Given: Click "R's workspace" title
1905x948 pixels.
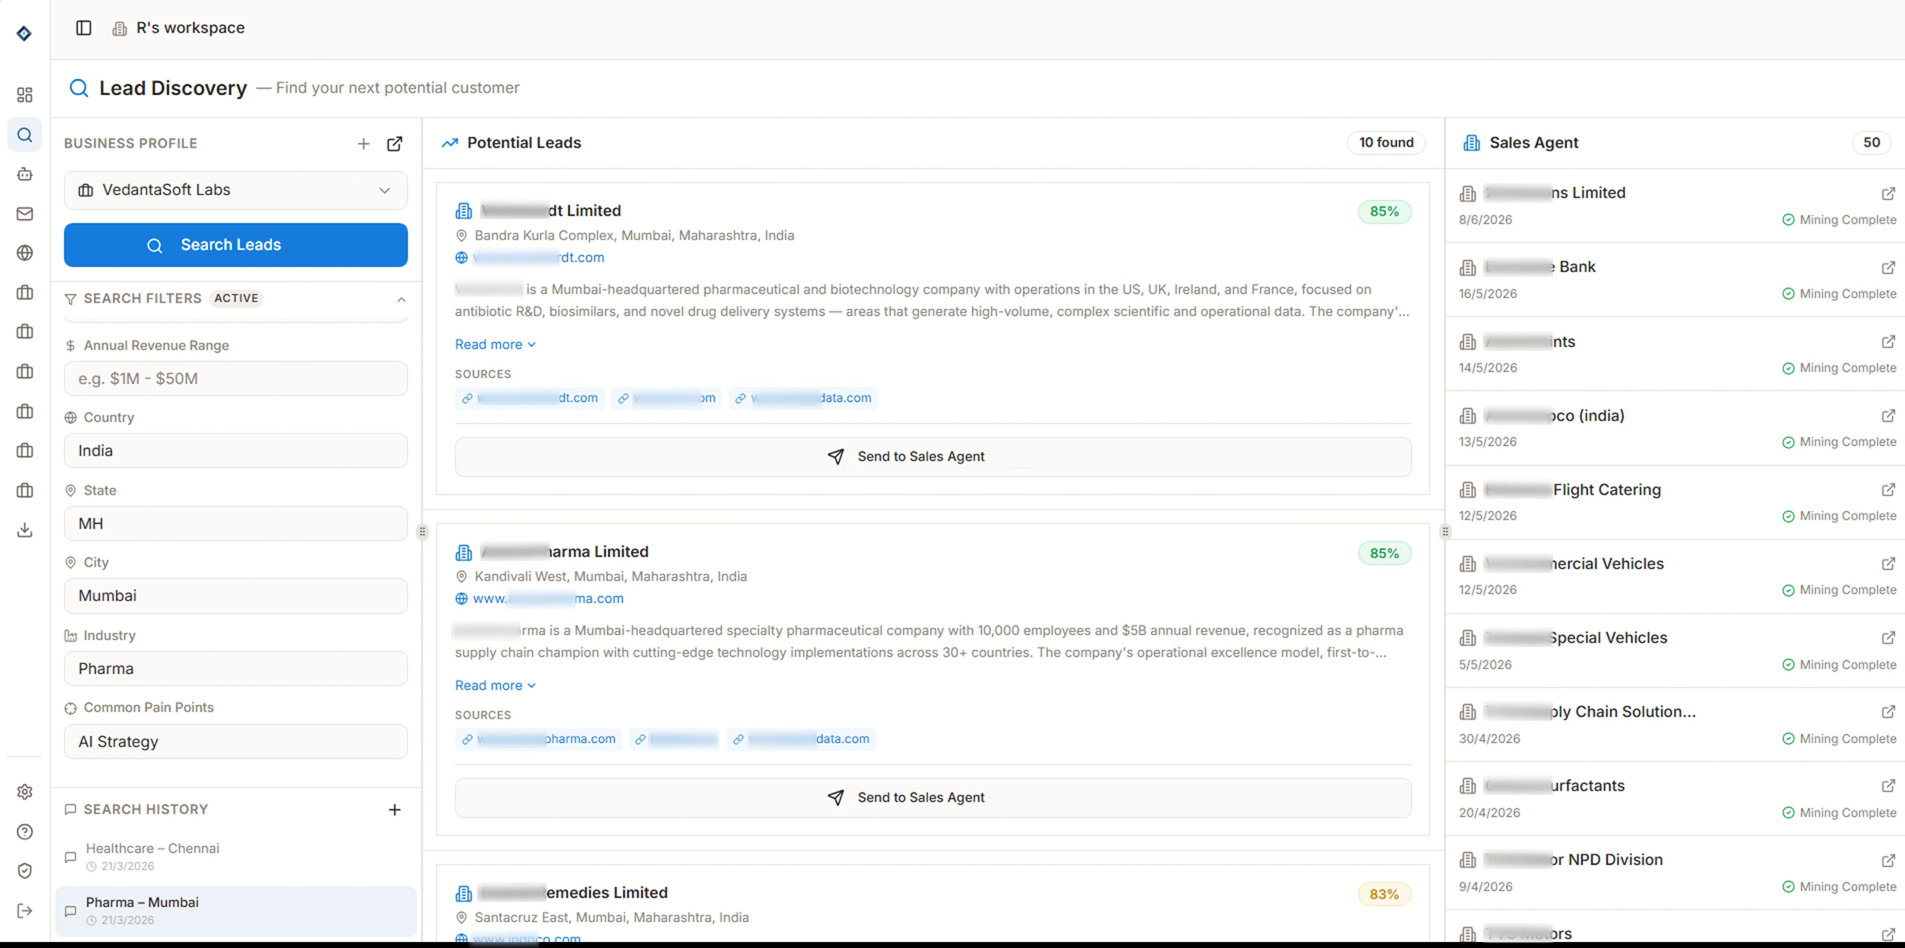Looking at the screenshot, I should pyautogui.click(x=190, y=28).
